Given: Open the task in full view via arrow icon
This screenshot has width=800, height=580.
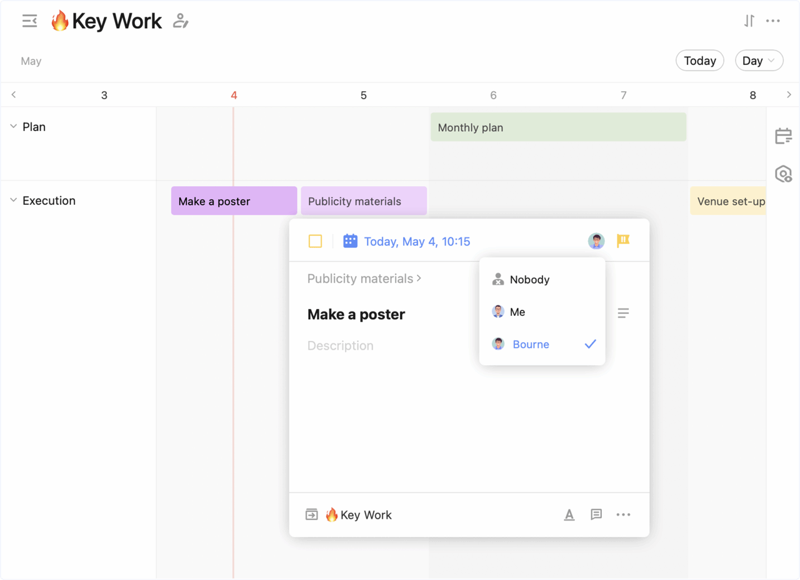Looking at the screenshot, I should [x=311, y=514].
